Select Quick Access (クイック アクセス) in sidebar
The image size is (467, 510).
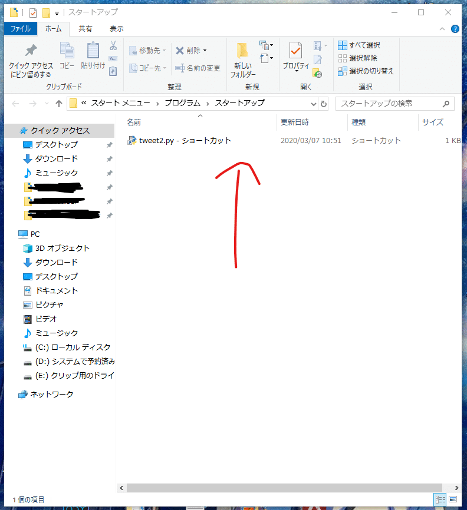pos(60,131)
